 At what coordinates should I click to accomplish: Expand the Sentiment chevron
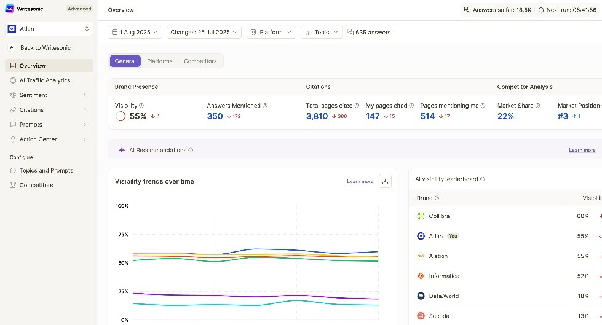tap(85, 95)
